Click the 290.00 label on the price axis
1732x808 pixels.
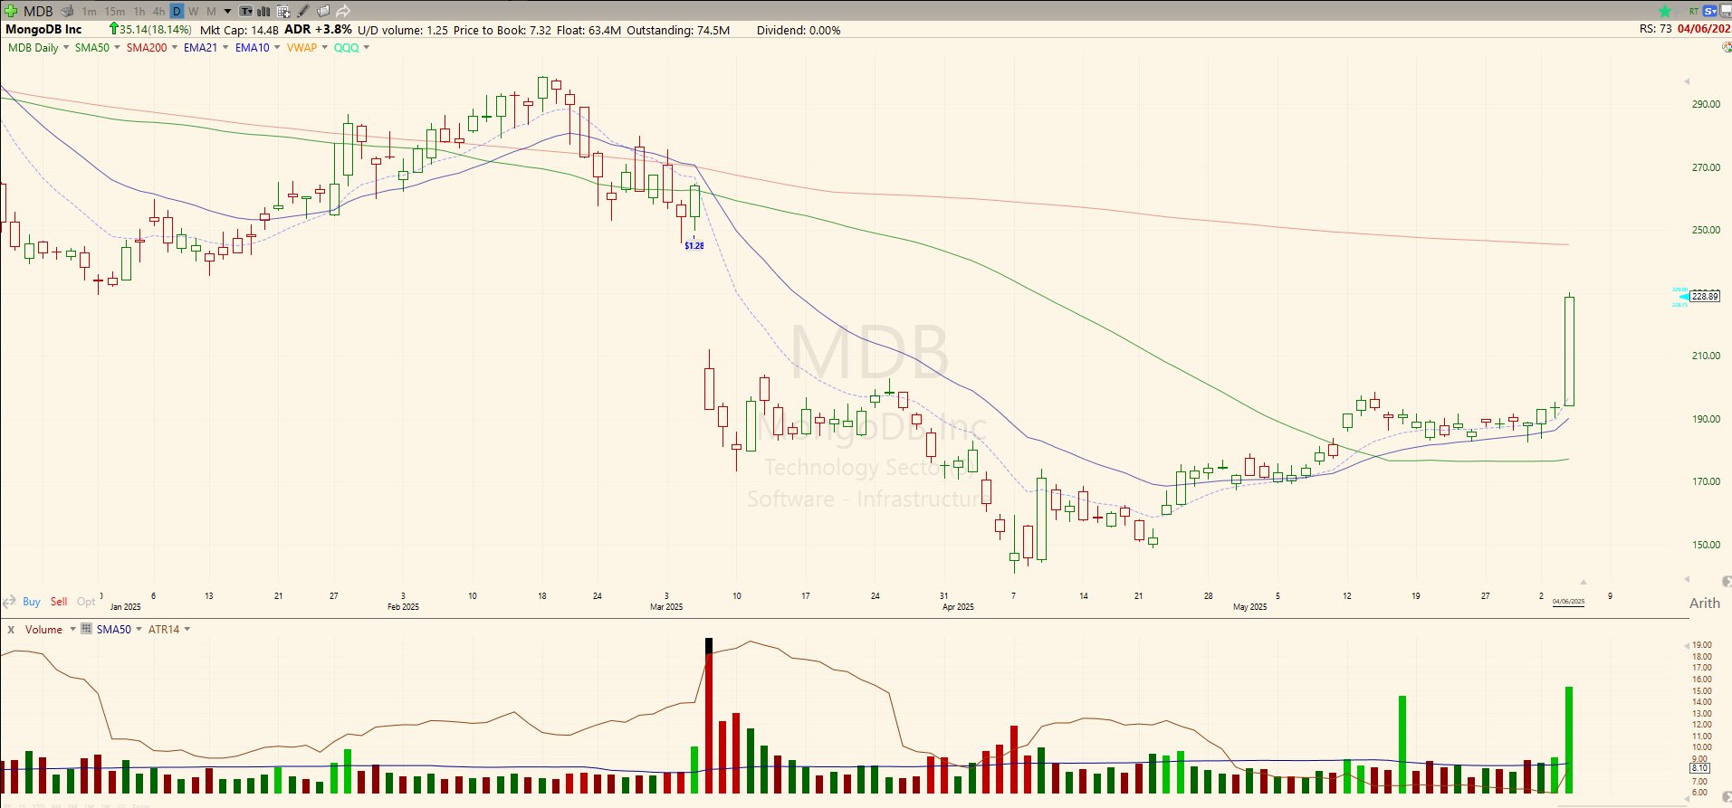click(x=1706, y=104)
